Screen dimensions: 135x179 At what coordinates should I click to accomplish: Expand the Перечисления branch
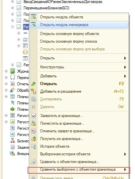[x=6, y=78]
